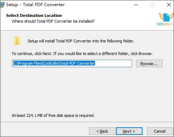Click the highlighted Program Files path text
Screen dimensions: 174x137
coord(54,63)
